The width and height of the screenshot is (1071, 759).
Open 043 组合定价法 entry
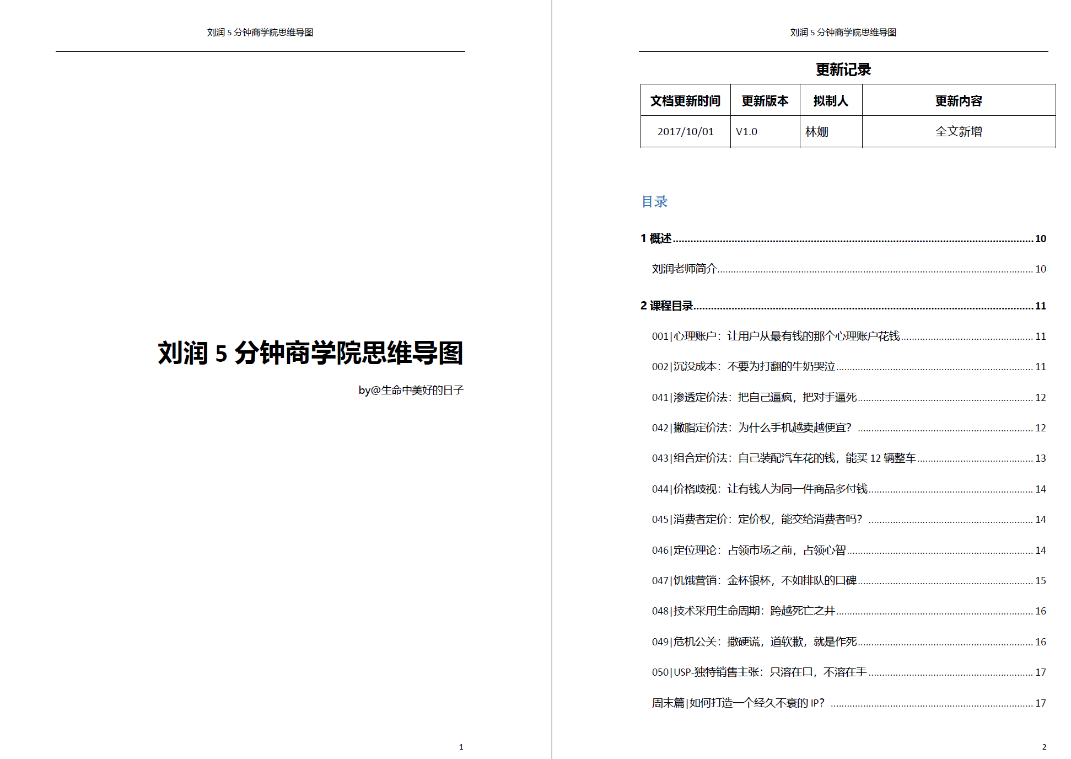783,458
